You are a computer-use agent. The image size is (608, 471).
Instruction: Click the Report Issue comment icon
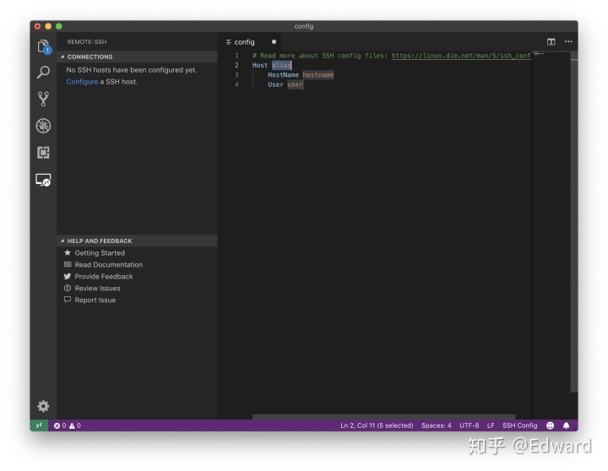tap(68, 300)
